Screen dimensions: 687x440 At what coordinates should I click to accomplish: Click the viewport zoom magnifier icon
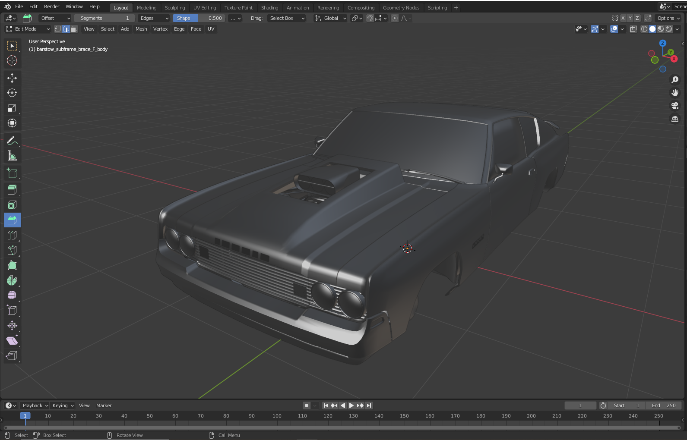click(675, 80)
